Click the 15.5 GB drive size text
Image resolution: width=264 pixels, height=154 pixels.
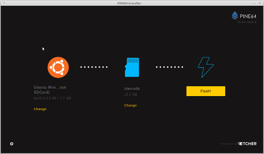tap(131, 94)
